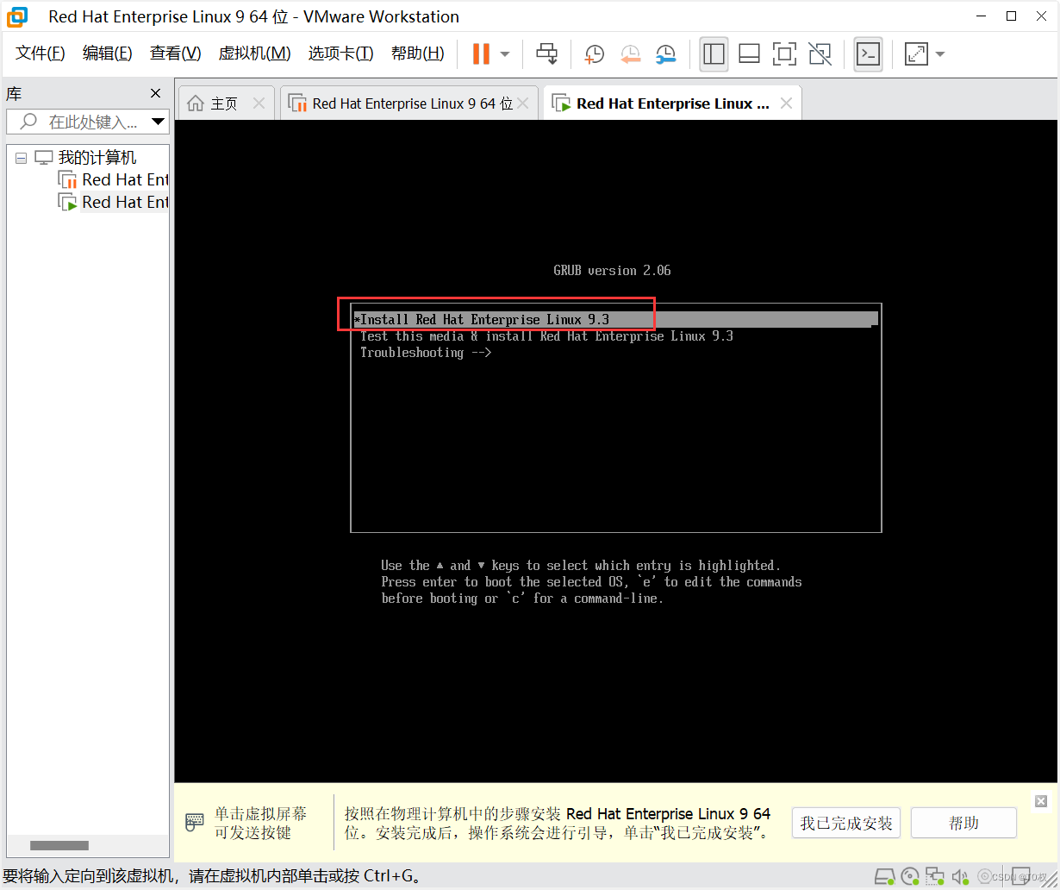Click the CD/DVD device status icon
Image resolution: width=1060 pixels, height=890 pixels.
point(909,875)
